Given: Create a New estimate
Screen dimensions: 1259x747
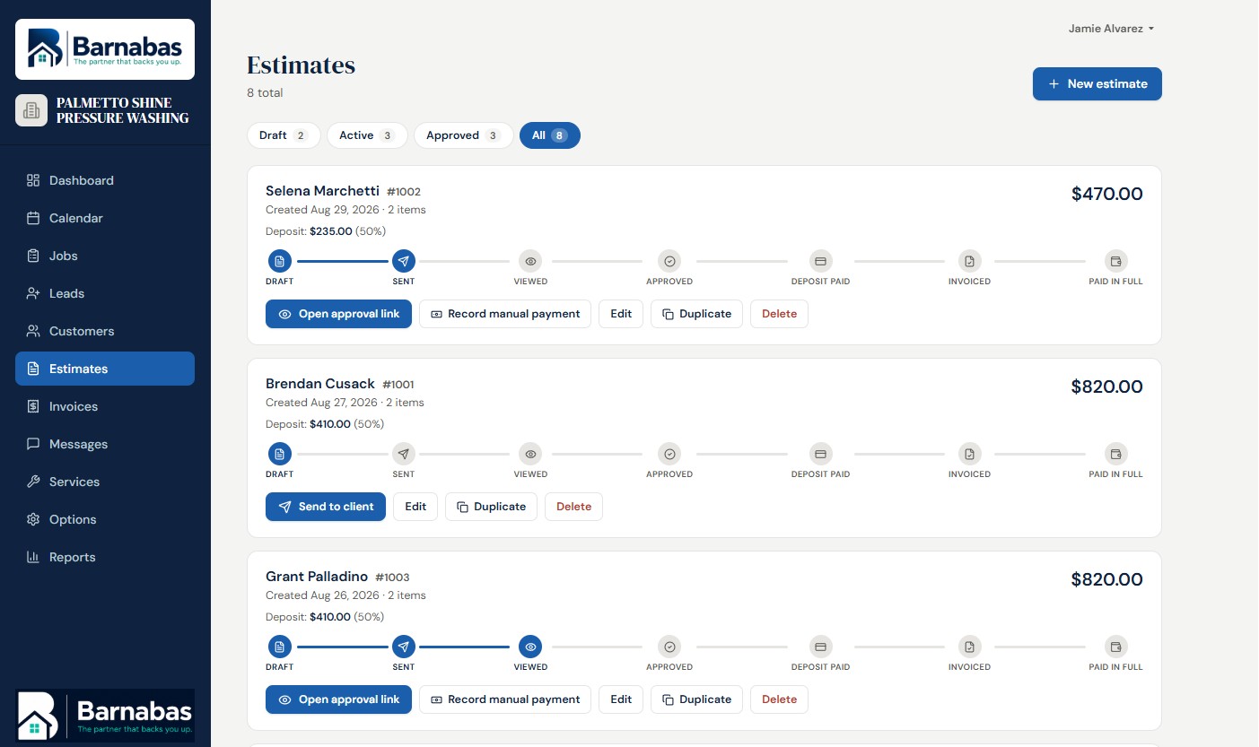Looking at the screenshot, I should (x=1097, y=83).
